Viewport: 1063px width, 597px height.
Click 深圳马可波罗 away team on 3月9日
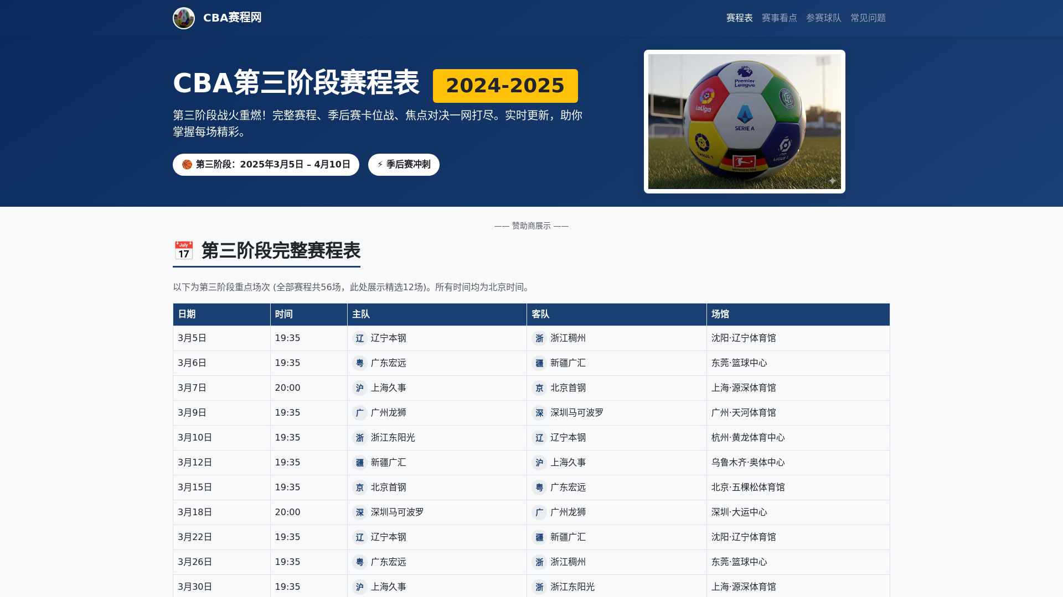(x=577, y=413)
